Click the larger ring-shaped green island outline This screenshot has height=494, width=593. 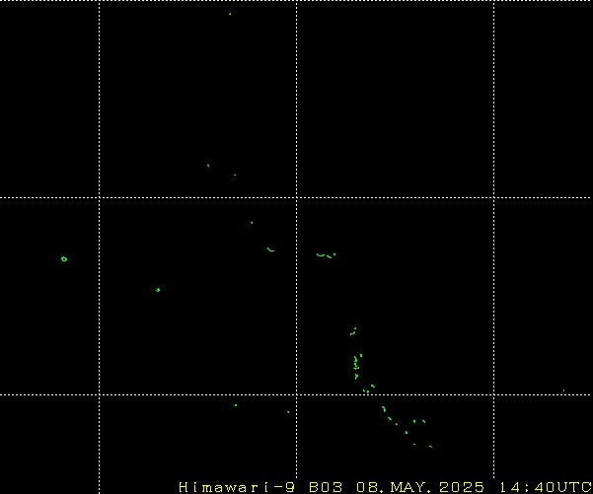click(64, 259)
